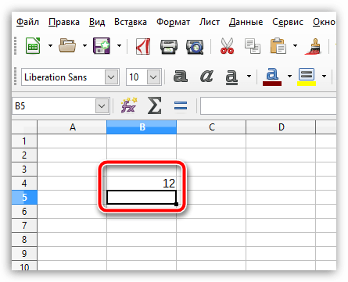Expand the Liberation Sans font dropdown
Screen dimensions: 348x282
[111, 77]
